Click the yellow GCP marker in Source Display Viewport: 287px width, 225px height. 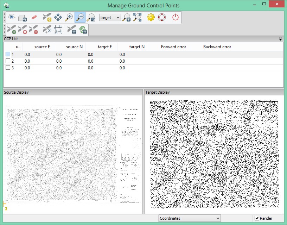pos(5,206)
